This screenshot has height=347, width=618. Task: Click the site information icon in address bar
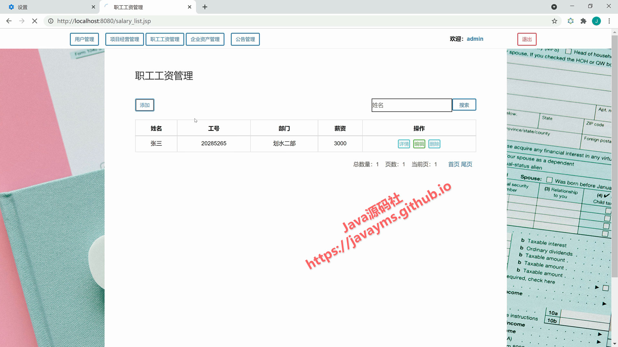51,21
